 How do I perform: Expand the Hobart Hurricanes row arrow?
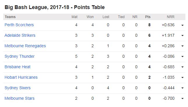point(182,78)
